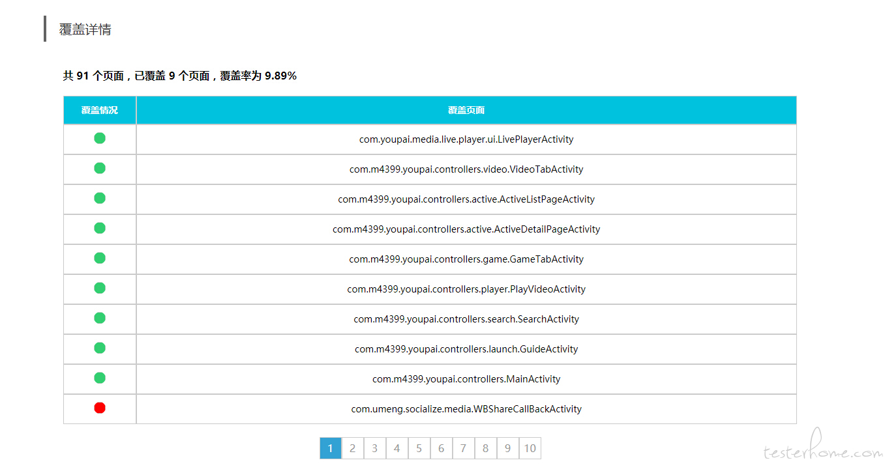
Task: Click the 覆盖详情 section heading
Action: click(85, 29)
